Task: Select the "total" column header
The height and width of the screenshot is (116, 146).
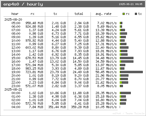Action: point(79,14)
